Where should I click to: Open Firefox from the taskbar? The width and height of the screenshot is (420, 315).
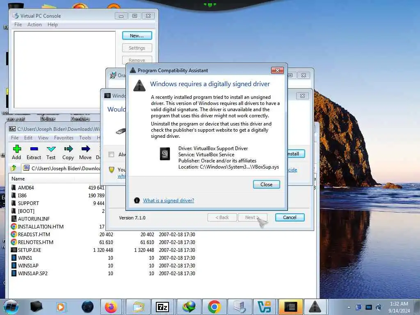(111, 307)
